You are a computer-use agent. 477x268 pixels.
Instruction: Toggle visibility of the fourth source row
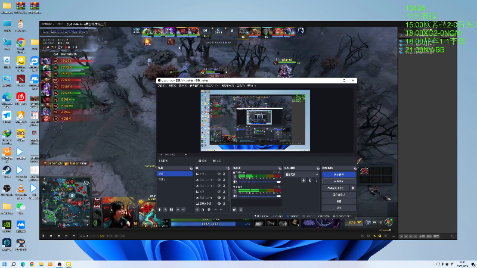point(219,192)
